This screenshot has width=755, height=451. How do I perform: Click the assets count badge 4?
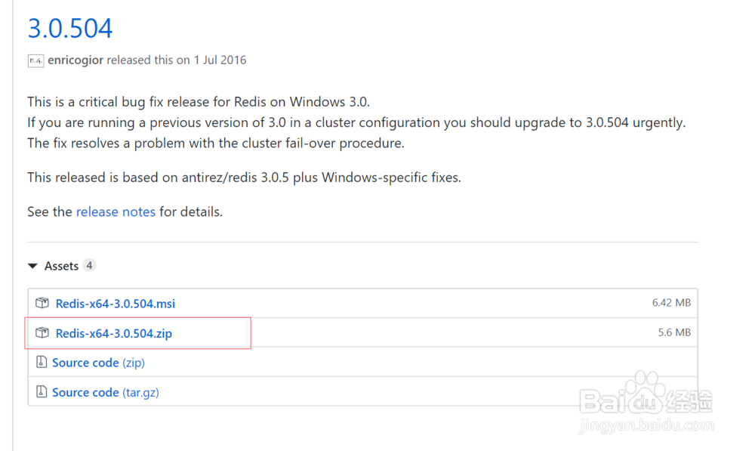89,265
